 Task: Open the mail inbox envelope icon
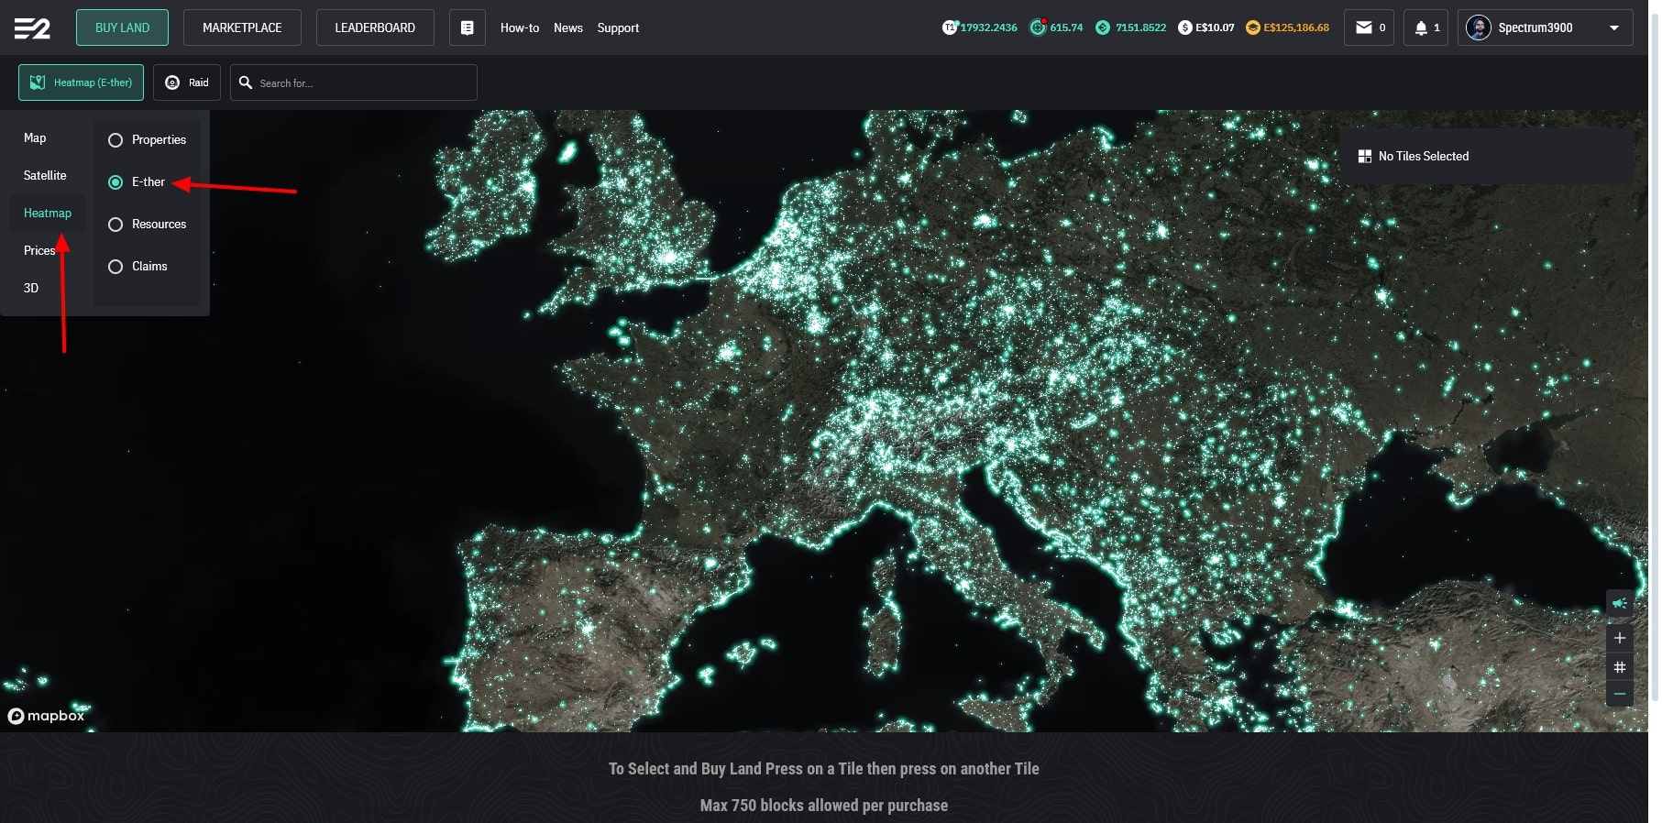pos(1364,27)
